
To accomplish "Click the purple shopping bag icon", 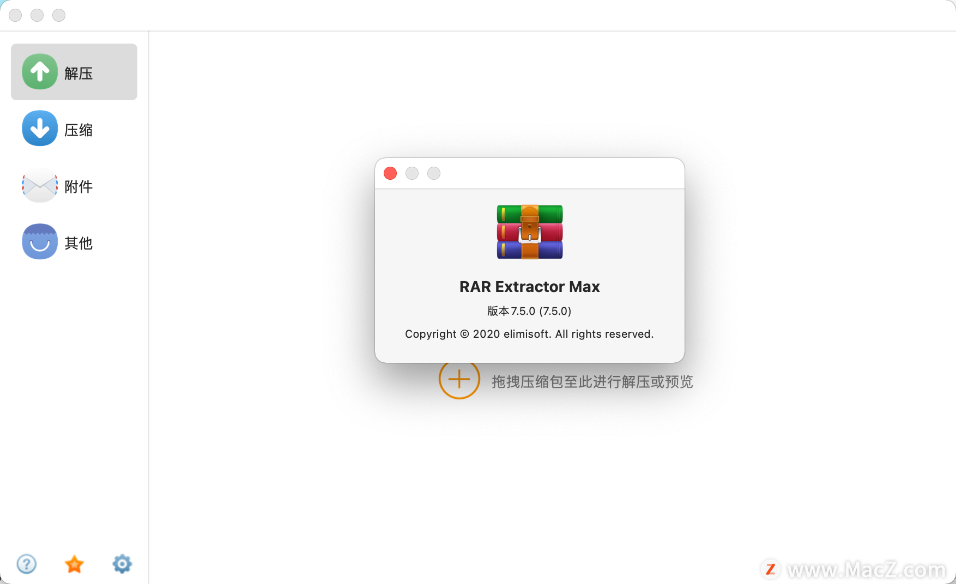I will 40,241.
